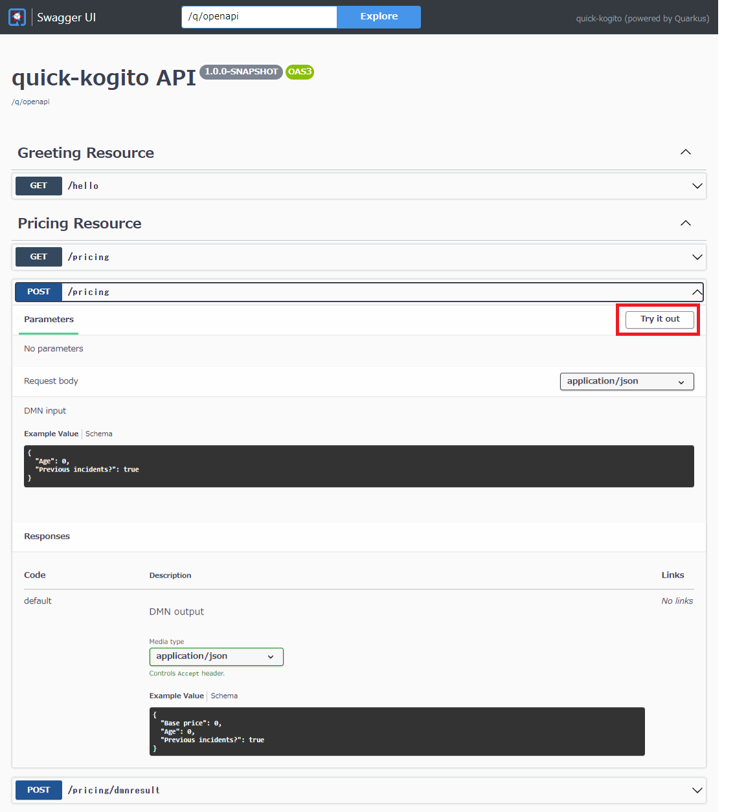Click the 'default' response code

coord(38,601)
